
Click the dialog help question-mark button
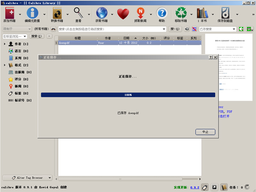click(x=211, y=57)
